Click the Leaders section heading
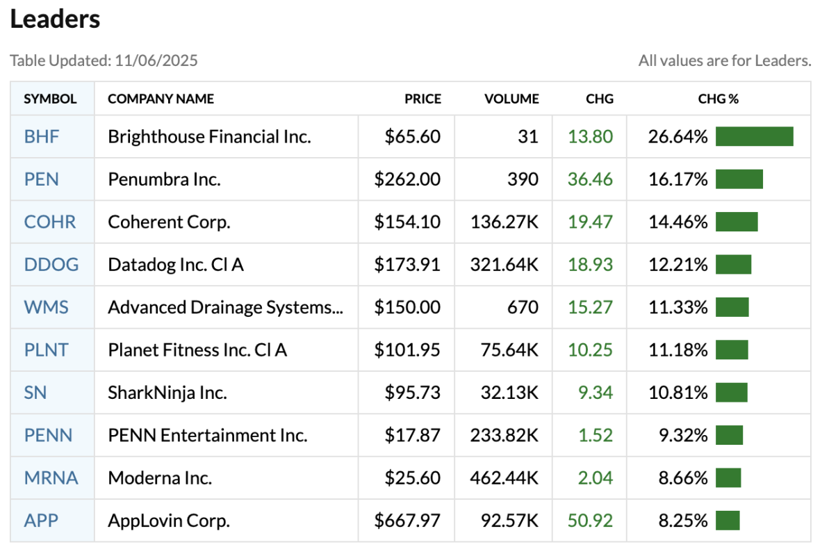Screen dimensions: 829x556 pos(55,19)
